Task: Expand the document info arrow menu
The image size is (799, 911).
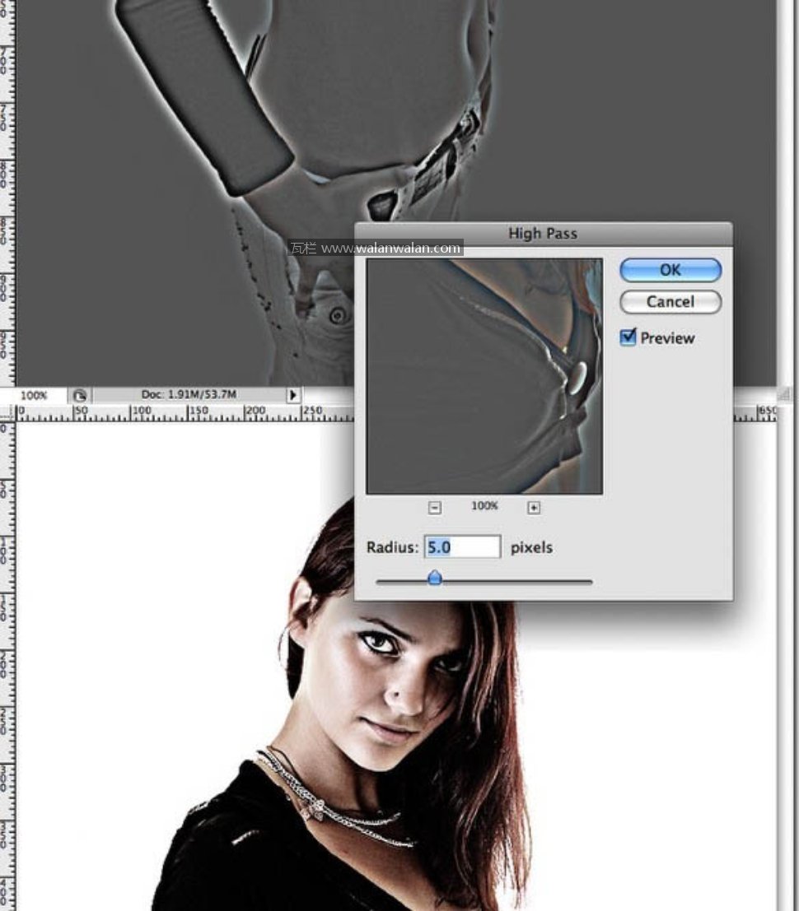Action: pos(294,395)
